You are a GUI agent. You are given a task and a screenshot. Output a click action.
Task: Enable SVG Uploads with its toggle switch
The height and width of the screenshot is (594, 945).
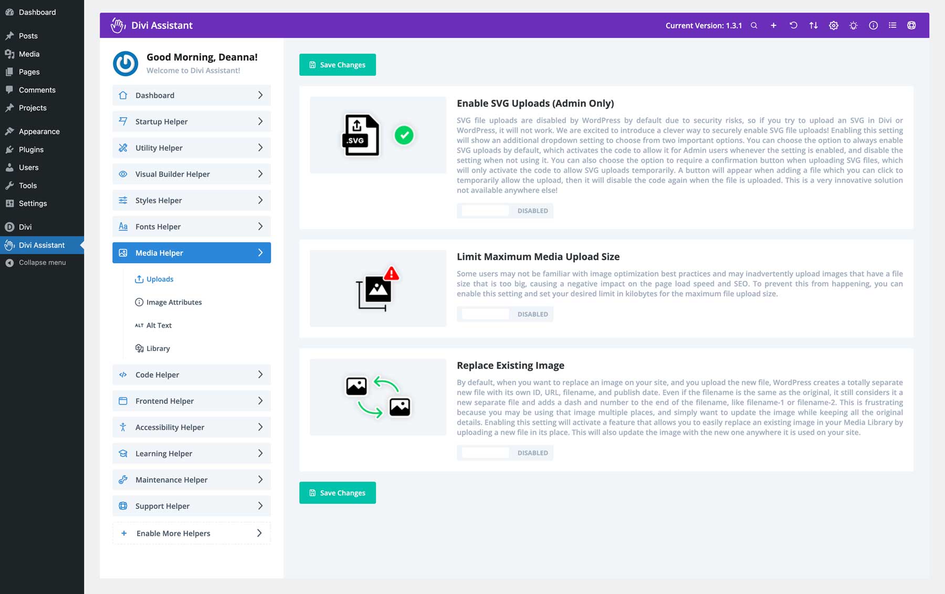[x=484, y=211]
